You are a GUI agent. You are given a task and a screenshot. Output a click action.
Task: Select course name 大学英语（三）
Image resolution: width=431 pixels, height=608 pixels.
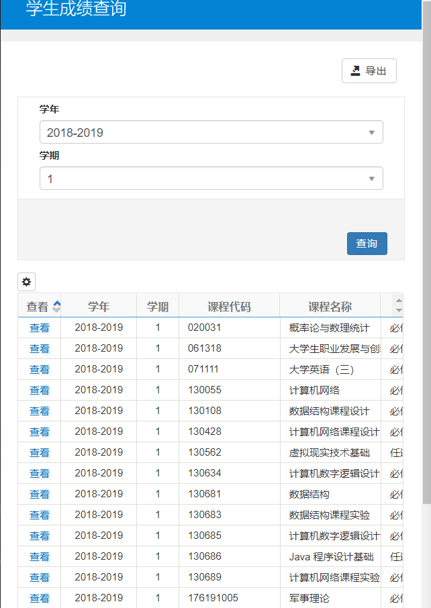click(322, 370)
